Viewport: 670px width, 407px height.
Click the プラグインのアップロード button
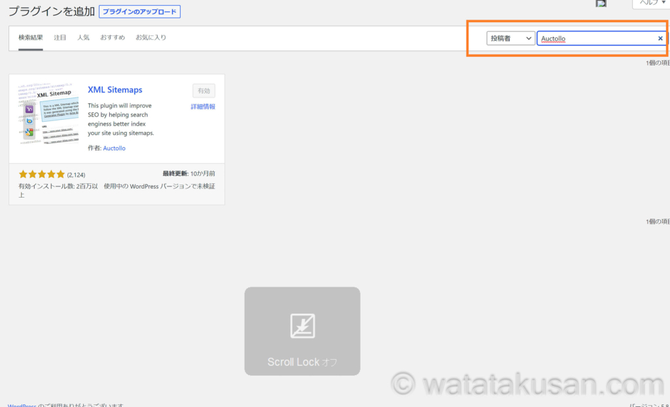coord(139,12)
